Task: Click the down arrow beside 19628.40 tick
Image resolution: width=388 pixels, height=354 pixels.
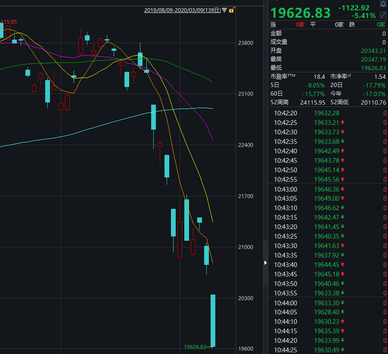Action: click(x=343, y=312)
